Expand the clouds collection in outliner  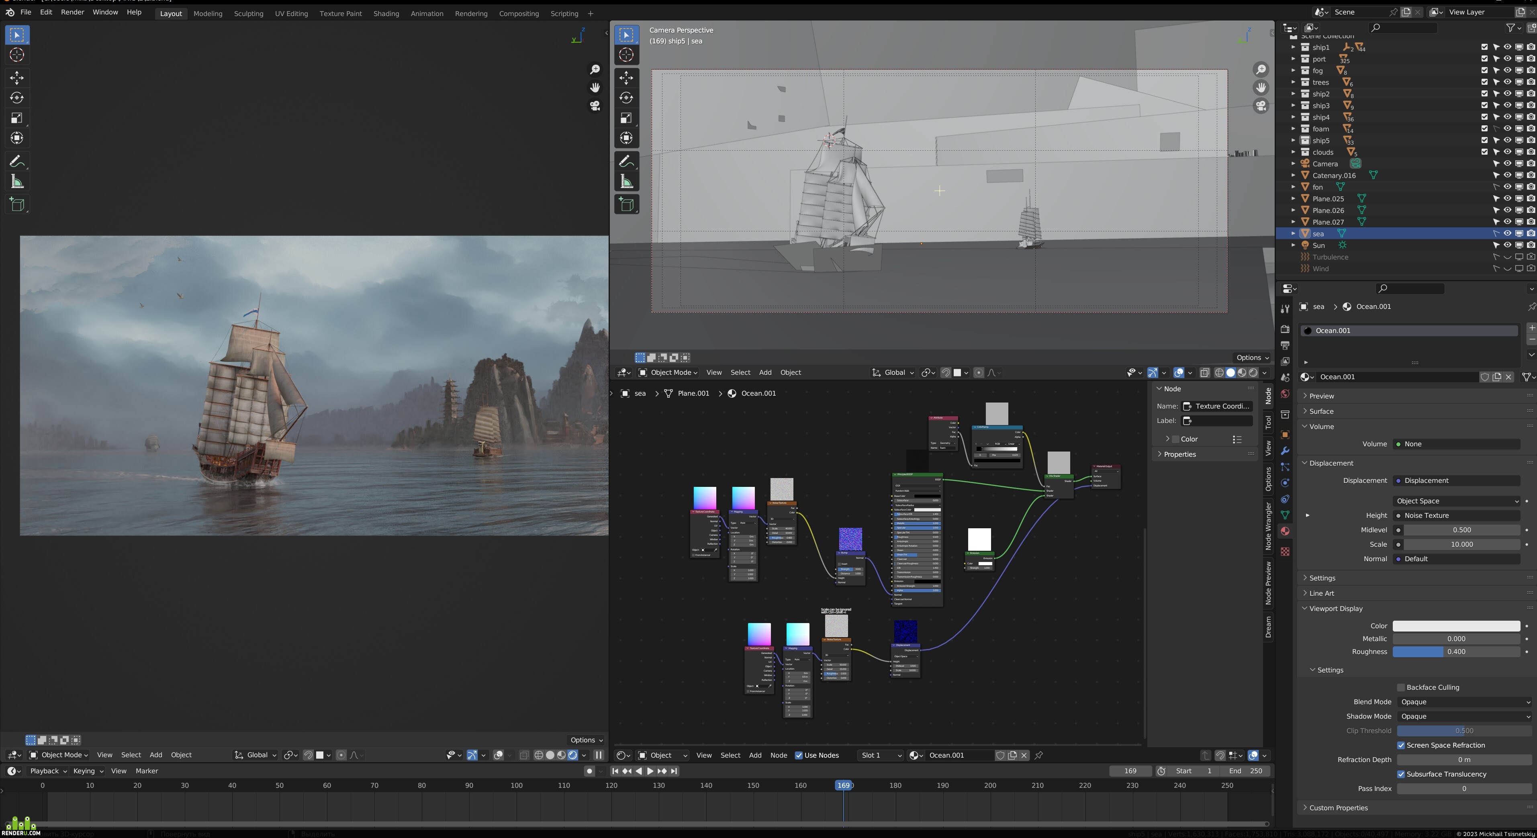click(x=1293, y=152)
